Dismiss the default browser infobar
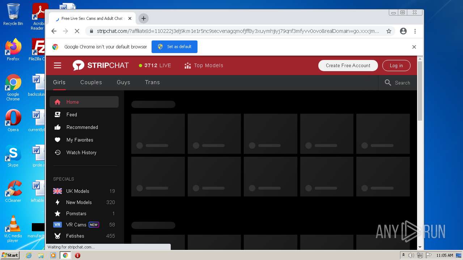This screenshot has height=260, width=463. pyautogui.click(x=414, y=47)
